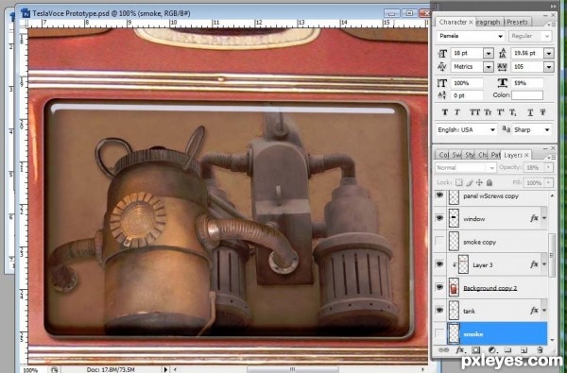Viewport: 567px width, 373px height.
Task: Create a new layer
Action: [524, 350]
